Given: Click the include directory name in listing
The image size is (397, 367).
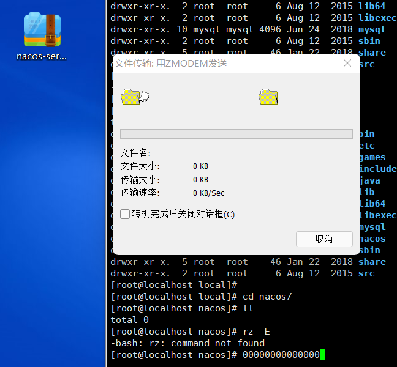Looking at the screenshot, I should pyautogui.click(x=378, y=169).
